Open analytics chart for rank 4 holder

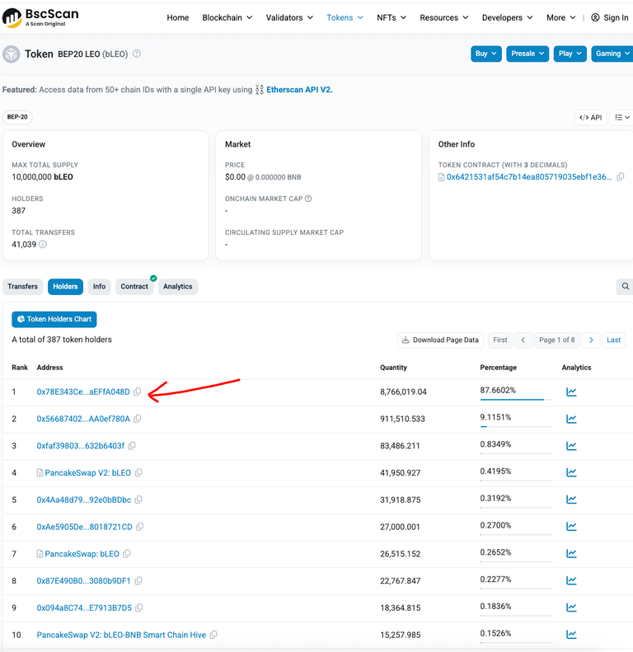tap(571, 472)
